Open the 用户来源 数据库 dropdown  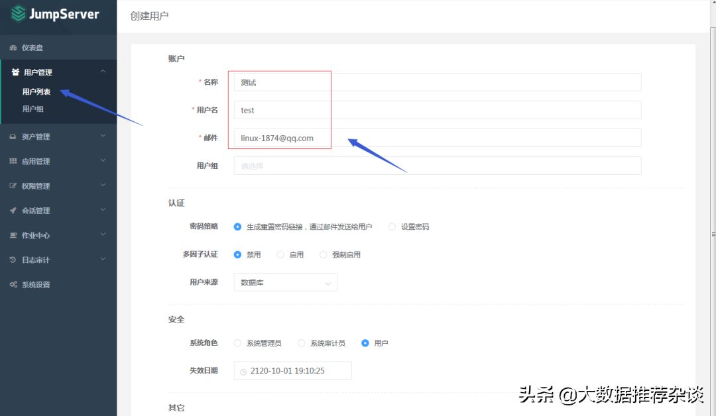click(x=285, y=282)
